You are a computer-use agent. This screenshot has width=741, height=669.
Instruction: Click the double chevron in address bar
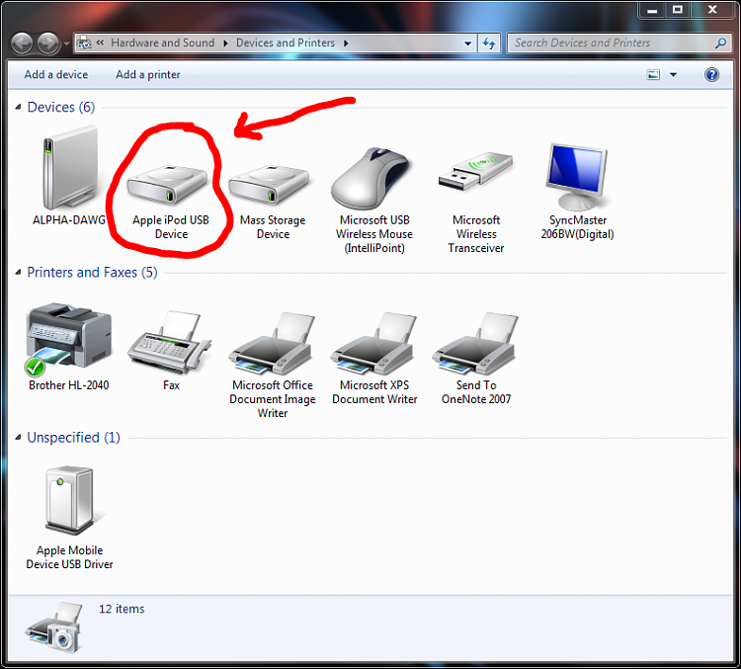100,42
